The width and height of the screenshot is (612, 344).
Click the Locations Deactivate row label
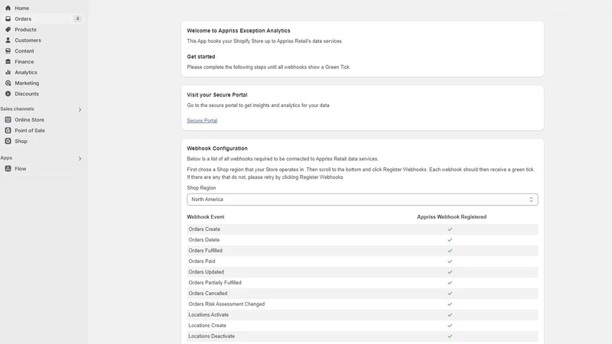pos(212,336)
